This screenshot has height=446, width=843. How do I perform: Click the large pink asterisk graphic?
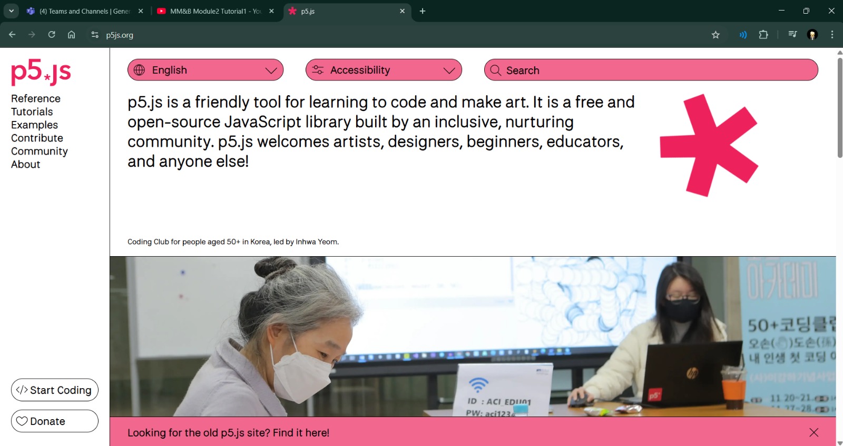709,145
